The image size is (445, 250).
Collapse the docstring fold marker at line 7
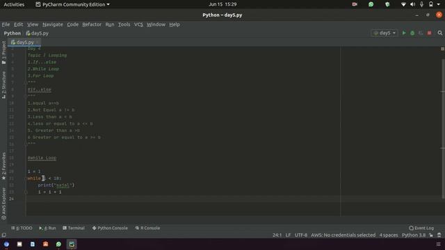click(26, 83)
